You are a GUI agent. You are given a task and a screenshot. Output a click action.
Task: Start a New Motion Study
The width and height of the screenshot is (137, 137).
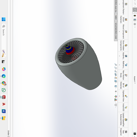[126, 75]
